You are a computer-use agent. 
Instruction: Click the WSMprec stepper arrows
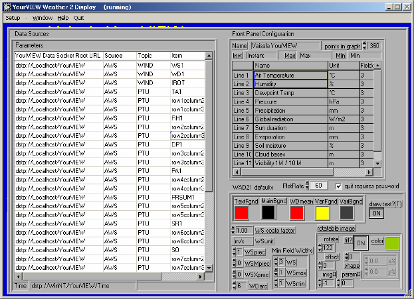tap(234, 263)
